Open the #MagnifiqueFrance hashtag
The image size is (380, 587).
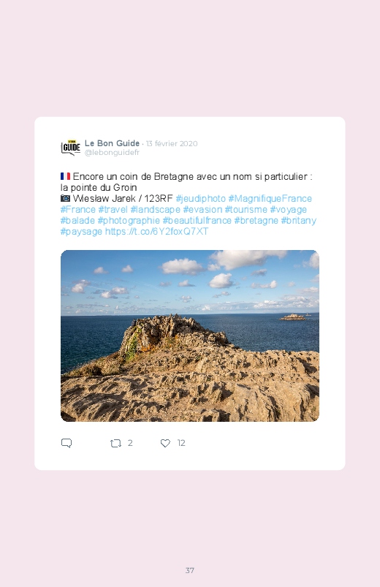[270, 198]
